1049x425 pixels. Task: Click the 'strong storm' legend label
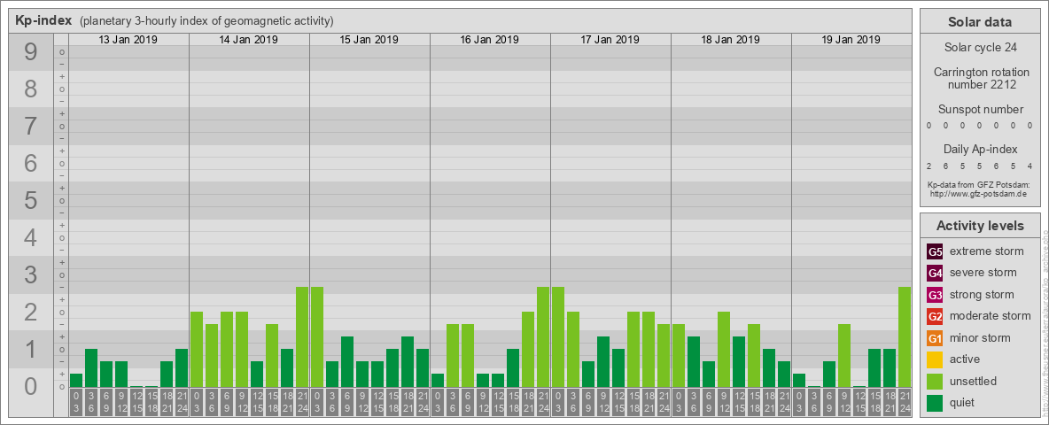point(982,295)
